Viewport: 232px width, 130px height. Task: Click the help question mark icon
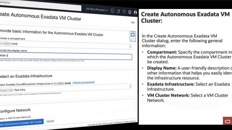(x=124, y=12)
